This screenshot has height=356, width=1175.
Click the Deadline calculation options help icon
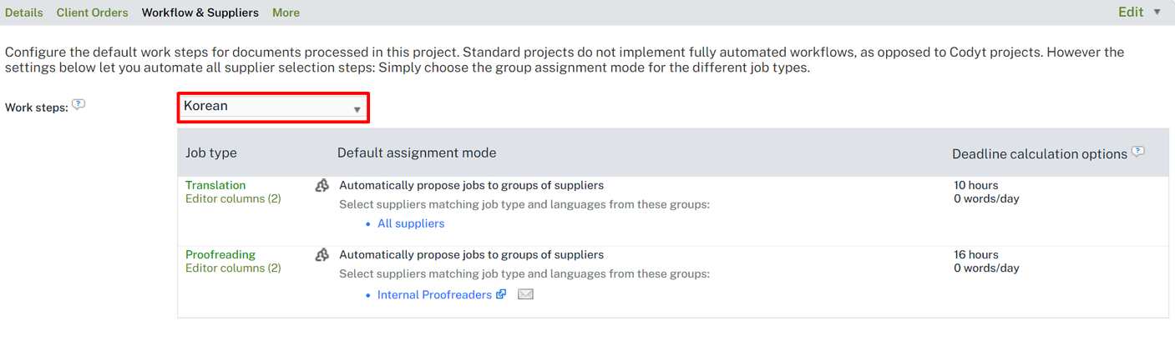click(1137, 153)
